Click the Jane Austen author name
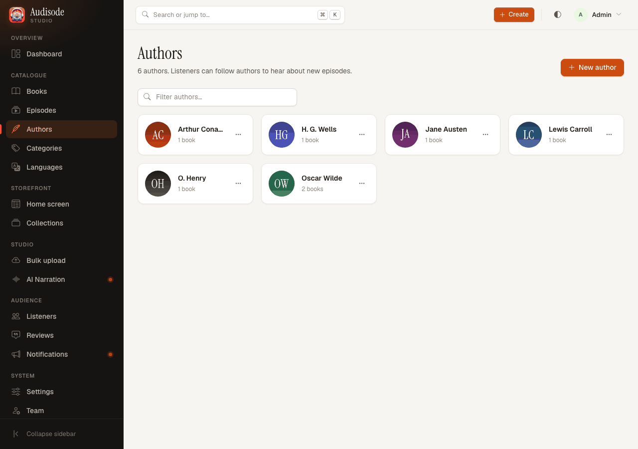 [x=446, y=129]
